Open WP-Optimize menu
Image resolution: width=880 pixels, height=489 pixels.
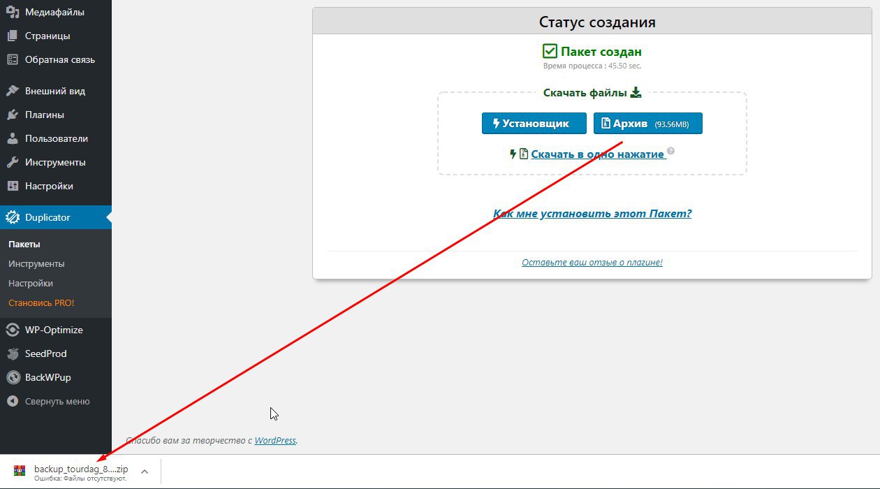point(56,330)
